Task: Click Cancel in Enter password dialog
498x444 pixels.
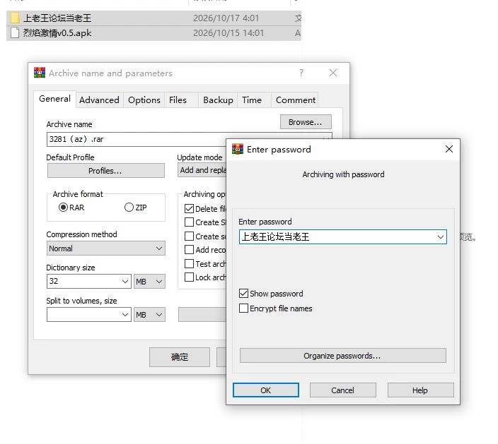Action: click(342, 390)
